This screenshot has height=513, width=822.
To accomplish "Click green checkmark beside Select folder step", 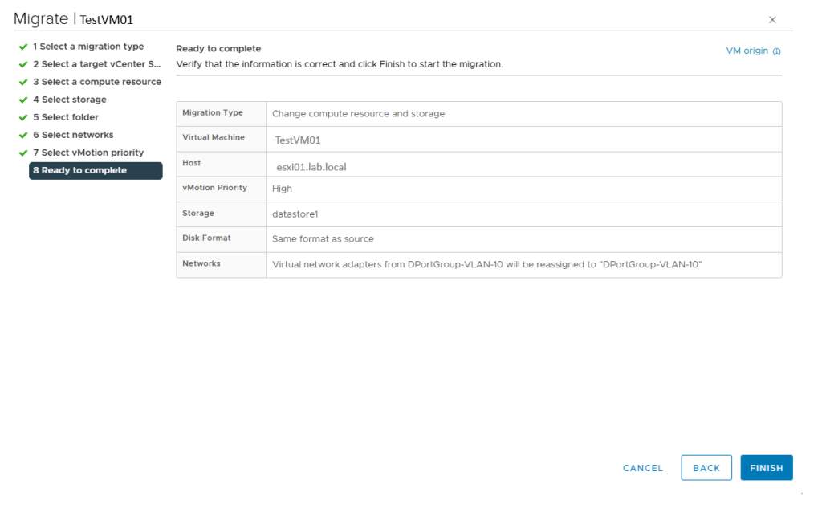I will tap(23, 117).
